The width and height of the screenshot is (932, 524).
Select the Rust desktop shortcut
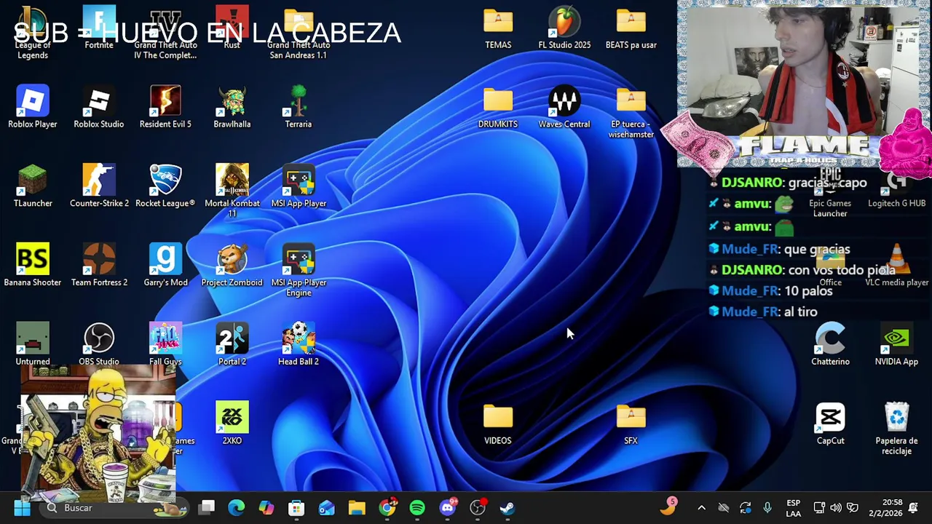(232, 28)
